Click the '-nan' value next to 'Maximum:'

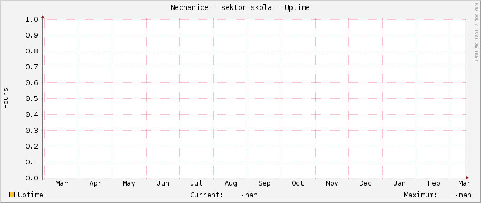(x=463, y=195)
